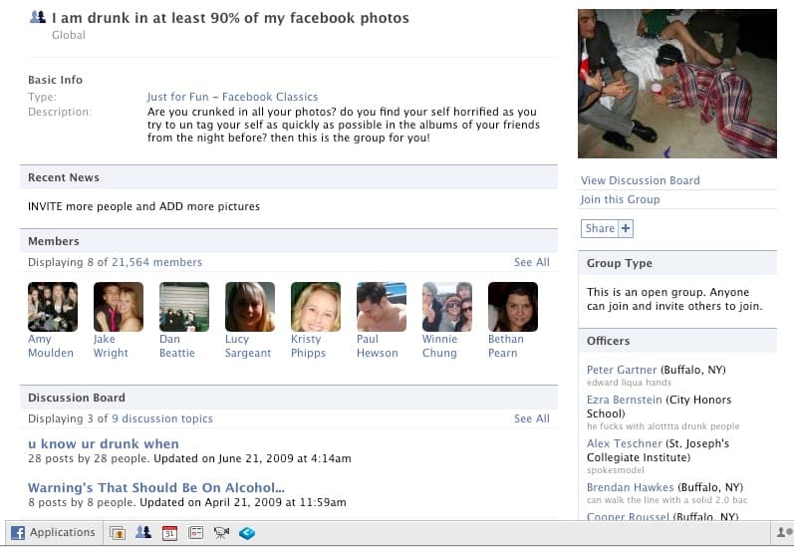Open the Notes icon in bottom bar

195,533
